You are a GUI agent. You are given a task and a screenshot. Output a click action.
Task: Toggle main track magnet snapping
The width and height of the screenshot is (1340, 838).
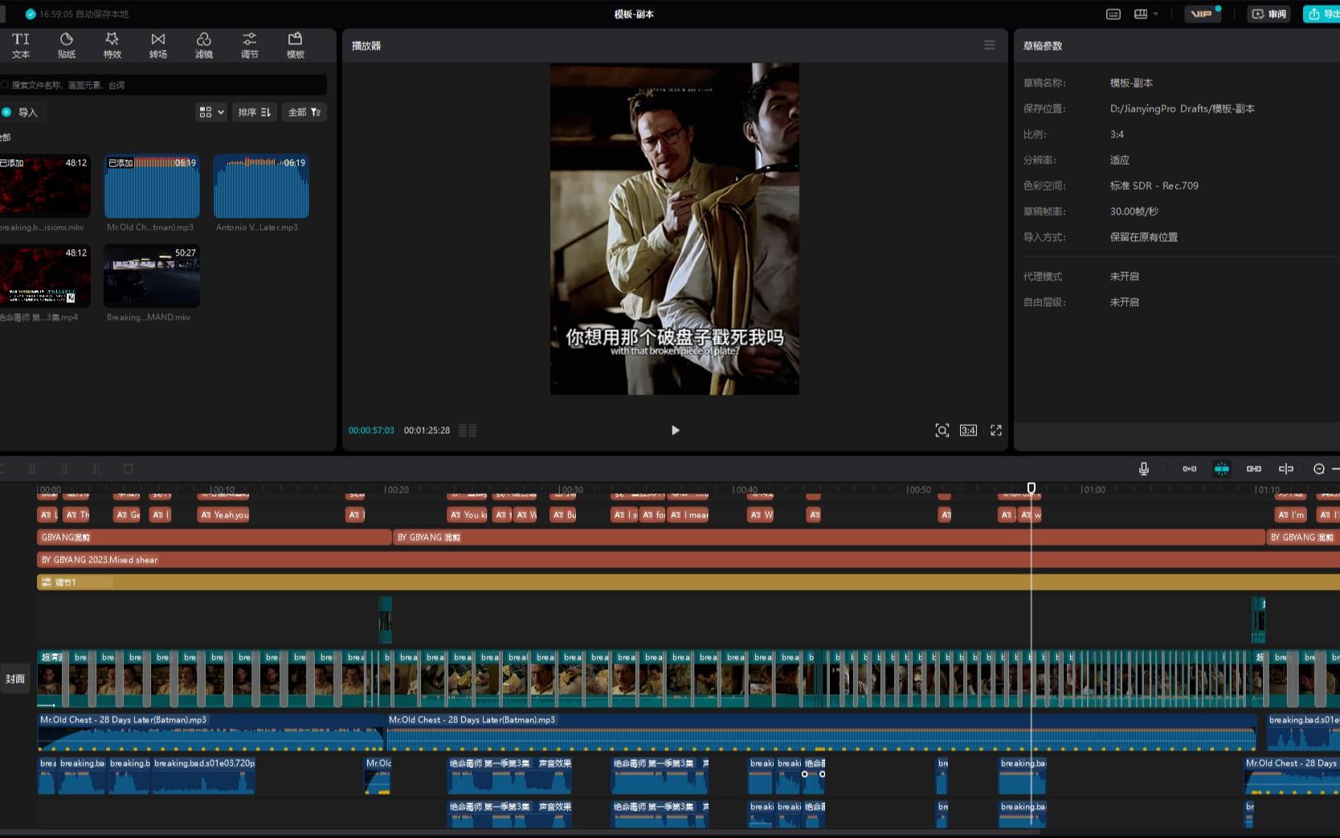point(1190,468)
